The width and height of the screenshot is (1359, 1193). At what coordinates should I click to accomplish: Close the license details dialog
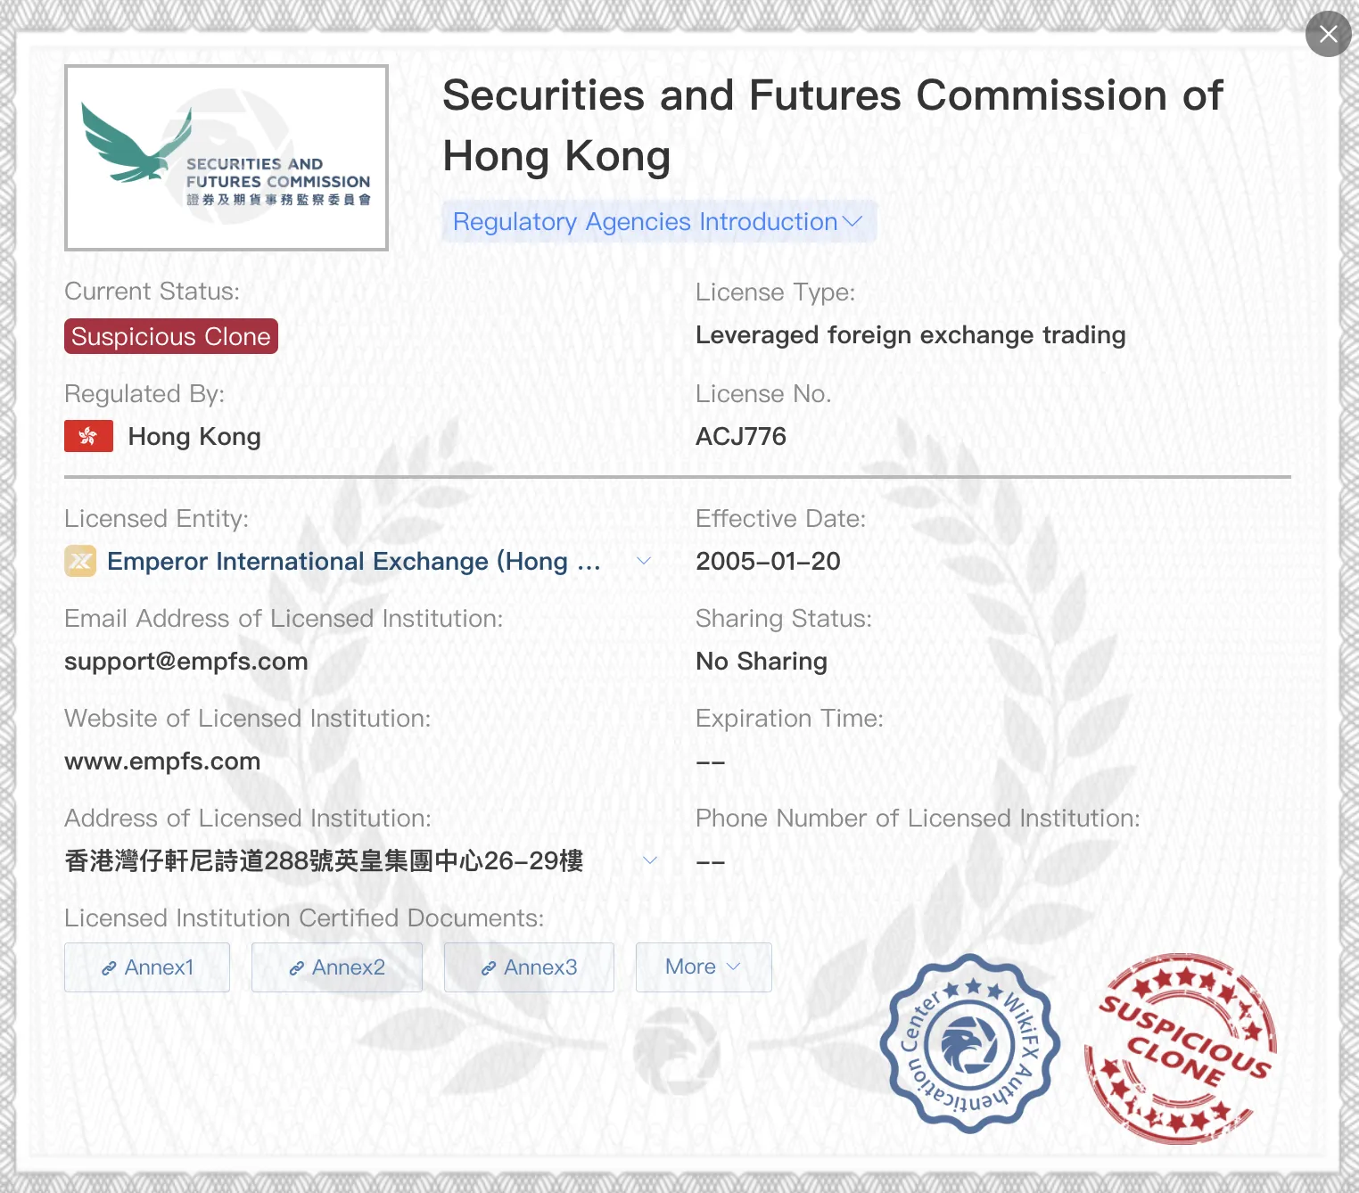(x=1328, y=34)
